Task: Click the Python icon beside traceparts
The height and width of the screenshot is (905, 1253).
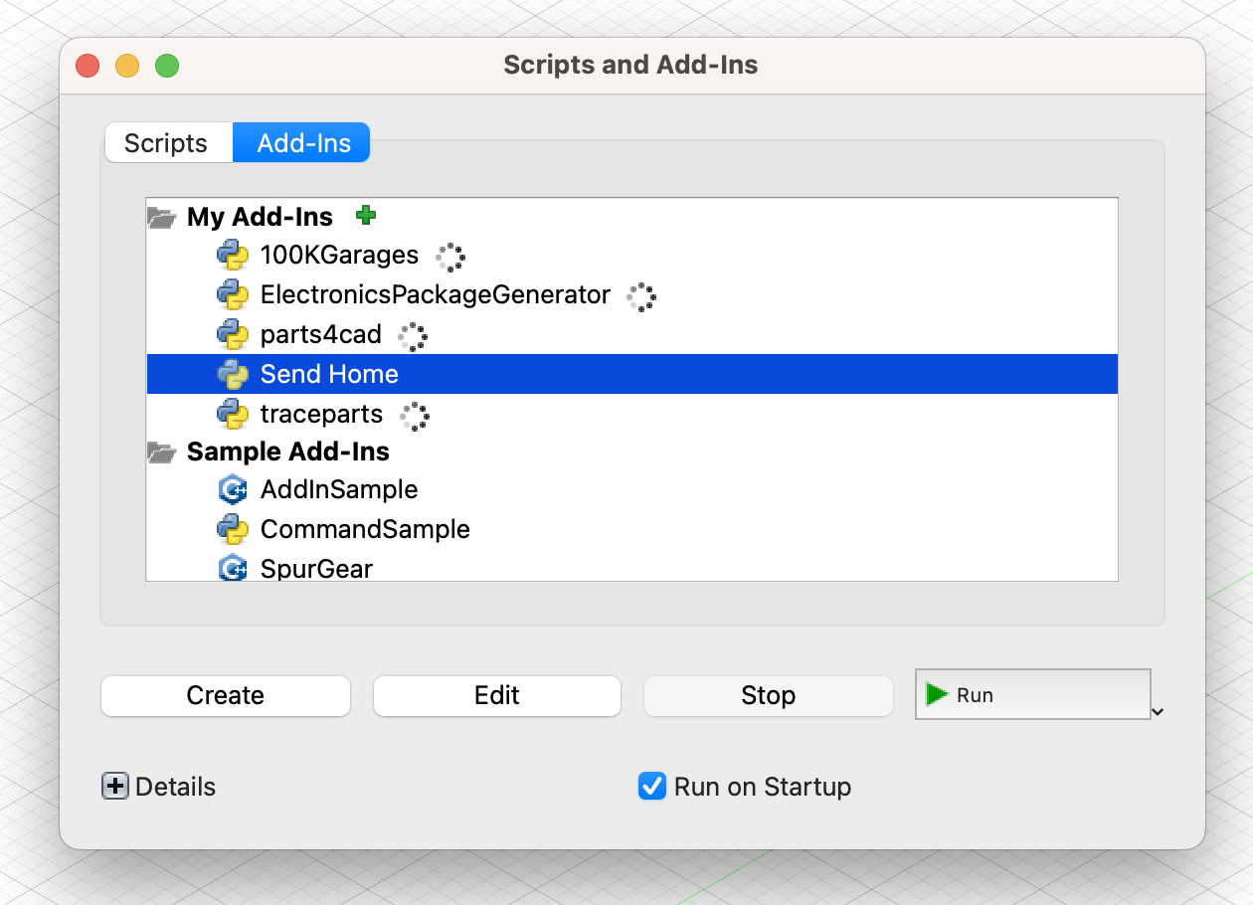Action: pyautogui.click(x=233, y=414)
